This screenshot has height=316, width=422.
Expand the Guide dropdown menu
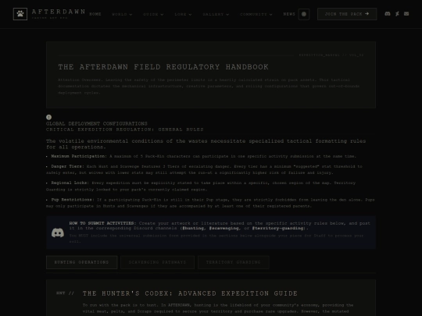[x=153, y=14]
